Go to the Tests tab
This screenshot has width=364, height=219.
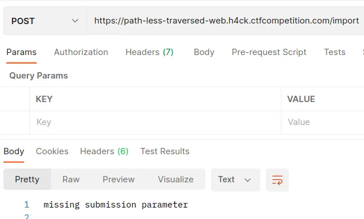coord(335,52)
